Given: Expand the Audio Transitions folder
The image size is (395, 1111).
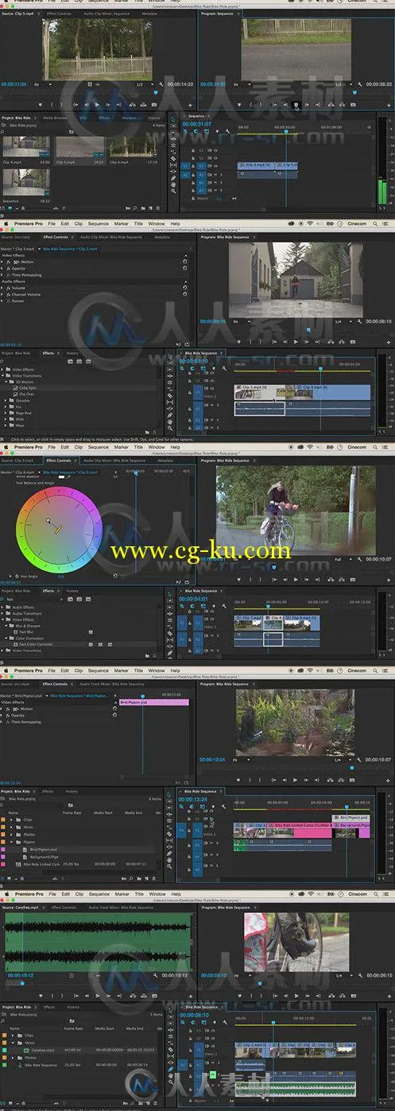Looking at the screenshot, I should pyautogui.click(x=4, y=613).
